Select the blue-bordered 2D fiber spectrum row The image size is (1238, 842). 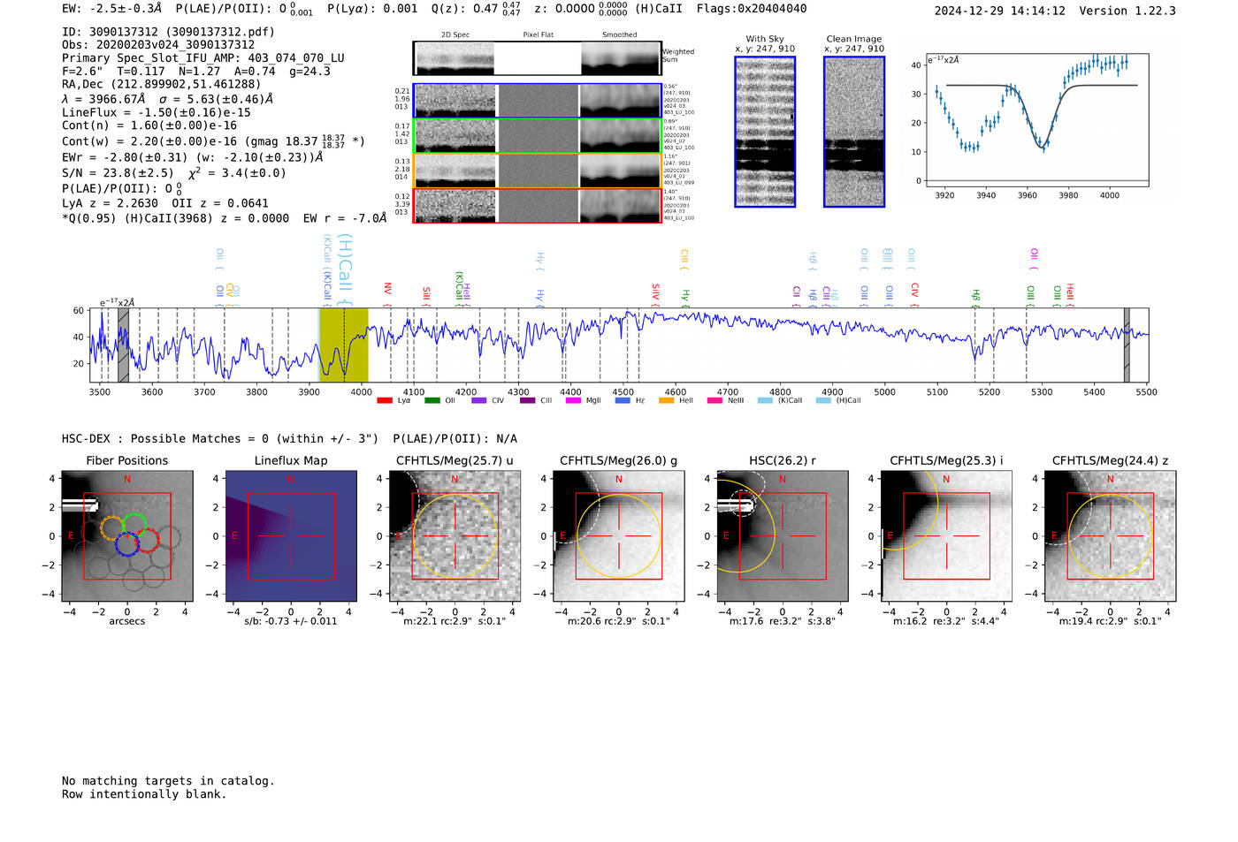point(537,101)
